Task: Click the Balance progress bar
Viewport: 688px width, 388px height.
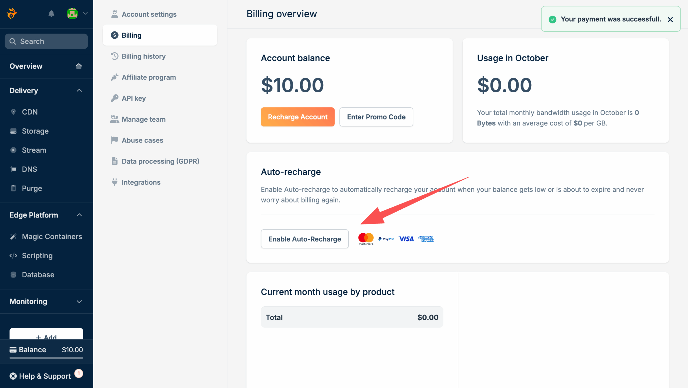Action: tap(46, 358)
